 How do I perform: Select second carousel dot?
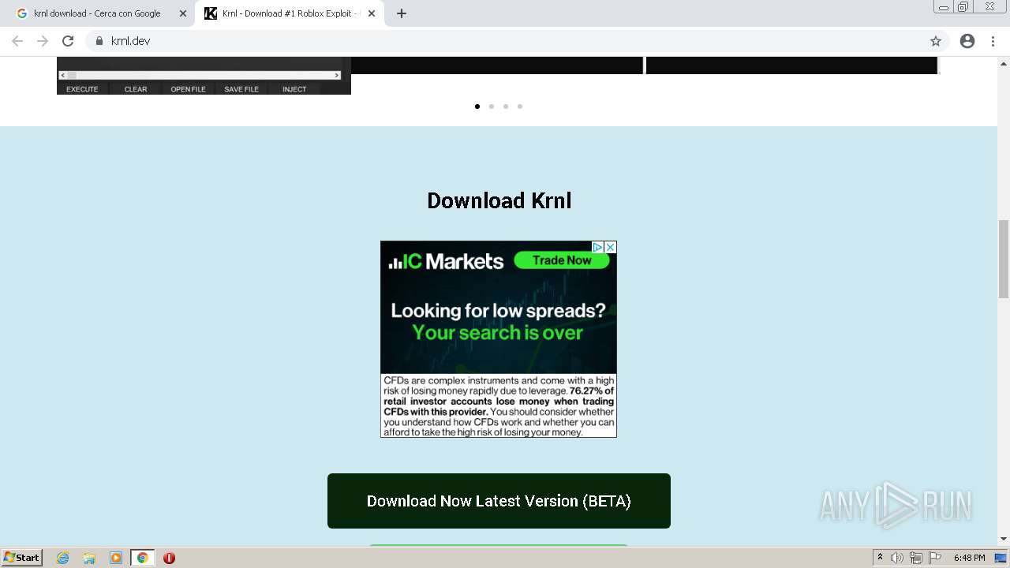(492, 106)
